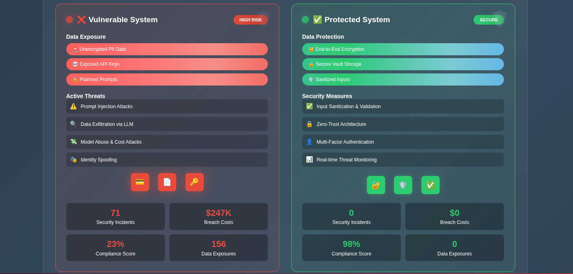The height and width of the screenshot is (274, 573).
Task: Collapse the Data Exposure section
Action: (x=86, y=37)
